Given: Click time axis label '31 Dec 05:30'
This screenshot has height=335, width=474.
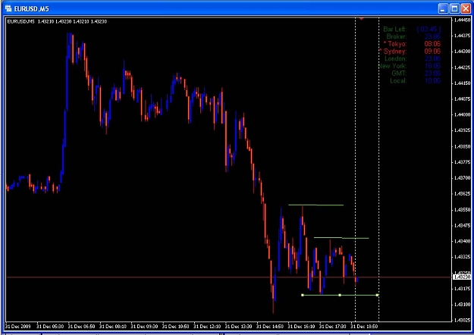Looking at the screenshot, I should 50,327.
